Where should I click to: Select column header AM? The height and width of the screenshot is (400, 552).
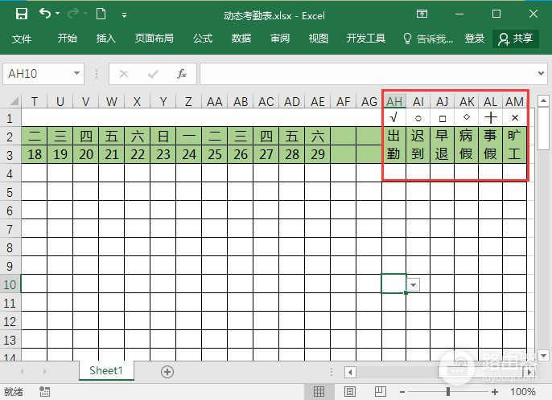[x=514, y=101]
